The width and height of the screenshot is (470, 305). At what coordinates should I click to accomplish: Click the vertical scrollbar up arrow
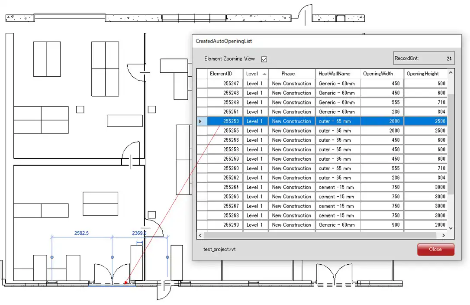pos(451,73)
